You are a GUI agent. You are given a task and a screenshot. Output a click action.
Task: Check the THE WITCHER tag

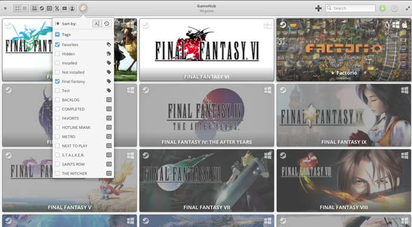pyautogui.click(x=58, y=173)
